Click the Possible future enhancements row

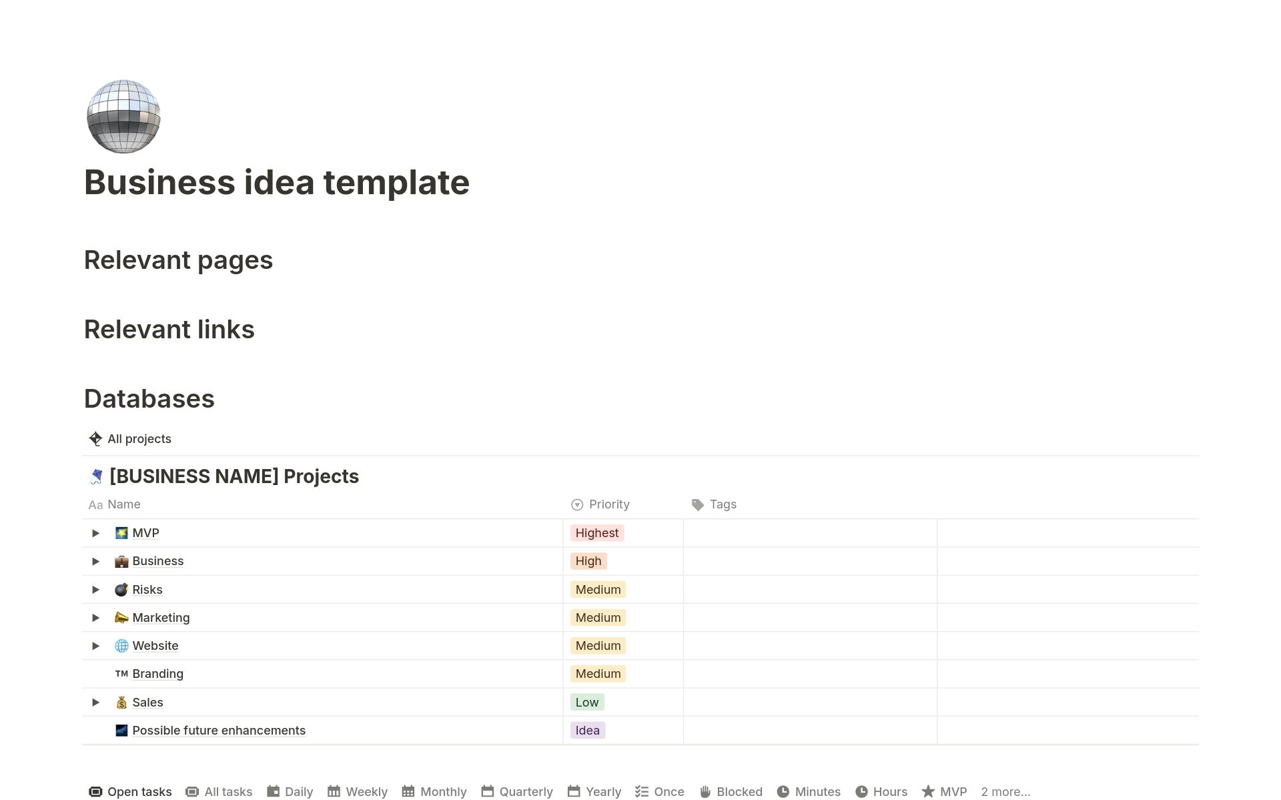pyautogui.click(x=218, y=730)
